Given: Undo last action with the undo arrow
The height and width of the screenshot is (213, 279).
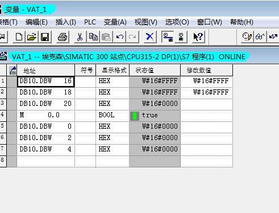Looking at the screenshot, I should [x=119, y=36].
